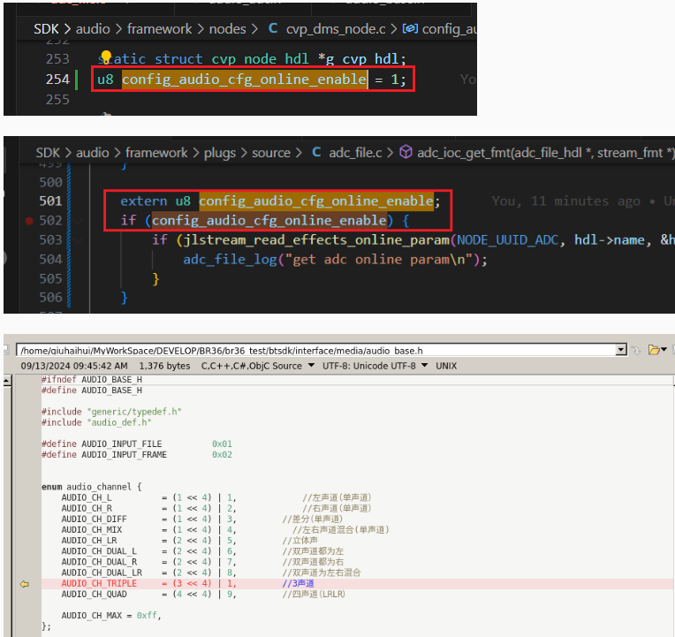Click the cube icon before adc_ioc_get_fmt in the breadcrumb

[406, 152]
